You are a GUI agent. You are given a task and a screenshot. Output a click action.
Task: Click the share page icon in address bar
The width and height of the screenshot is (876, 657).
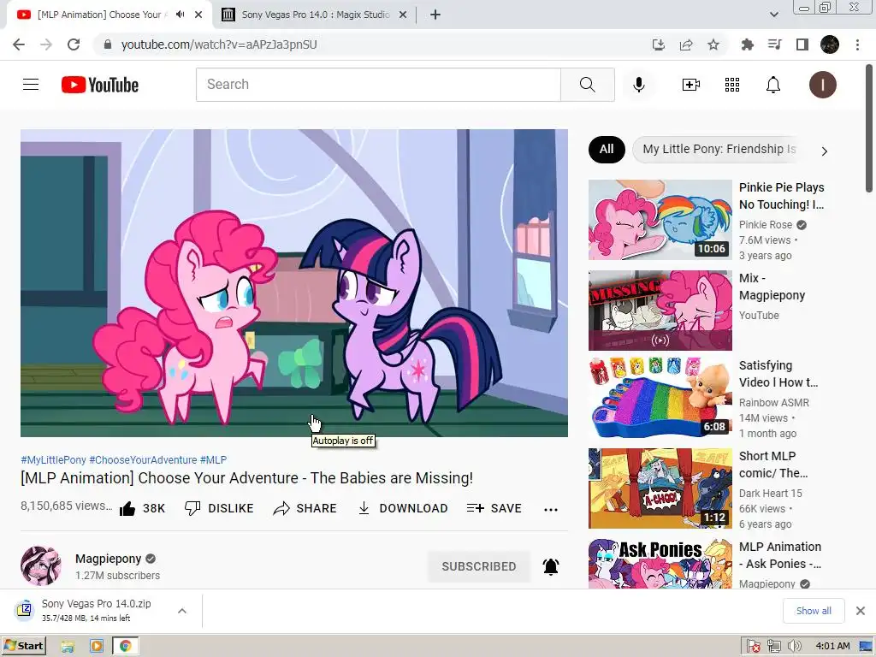tap(685, 44)
